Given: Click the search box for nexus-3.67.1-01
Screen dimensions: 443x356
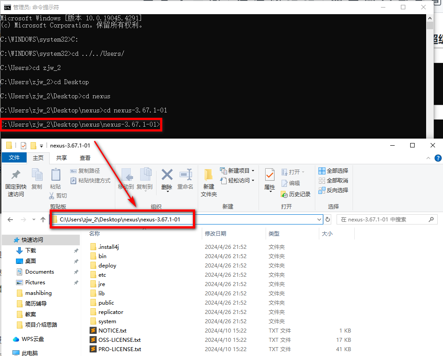Looking at the screenshot, I should [386, 219].
